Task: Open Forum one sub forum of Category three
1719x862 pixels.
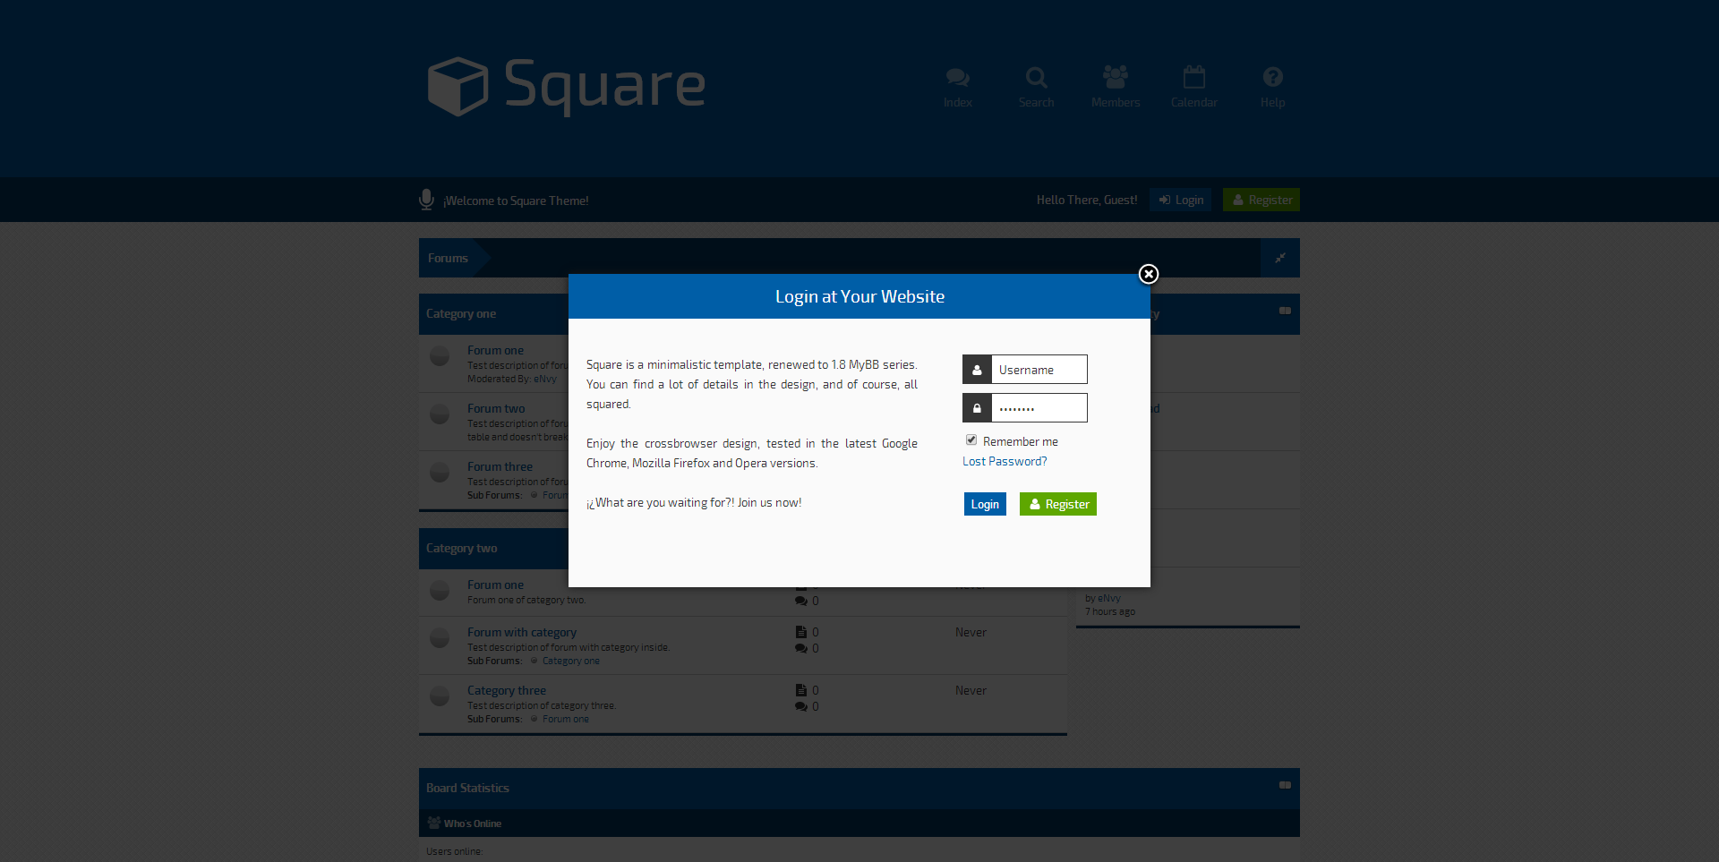Action: tap(566, 719)
